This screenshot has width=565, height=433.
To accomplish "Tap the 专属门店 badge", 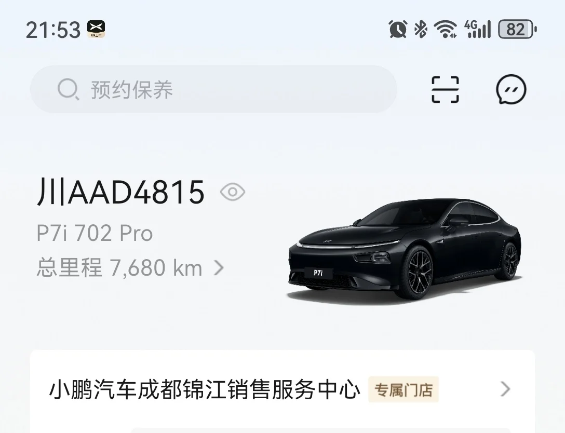I will [403, 389].
